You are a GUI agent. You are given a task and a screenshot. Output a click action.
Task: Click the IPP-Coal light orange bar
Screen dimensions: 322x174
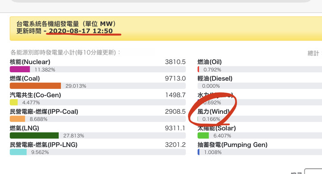17,119
